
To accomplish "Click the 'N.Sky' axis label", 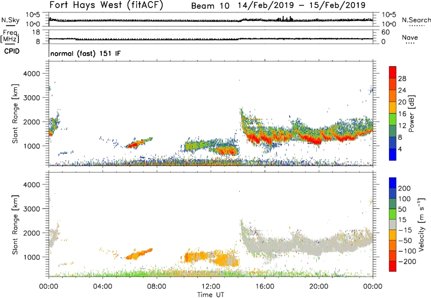I will [10, 20].
